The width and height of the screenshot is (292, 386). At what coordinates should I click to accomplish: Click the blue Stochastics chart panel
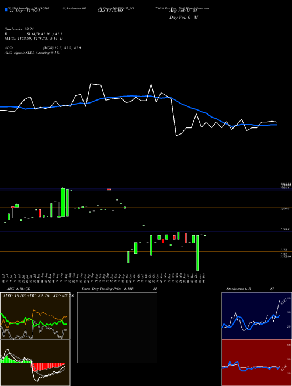256,316
